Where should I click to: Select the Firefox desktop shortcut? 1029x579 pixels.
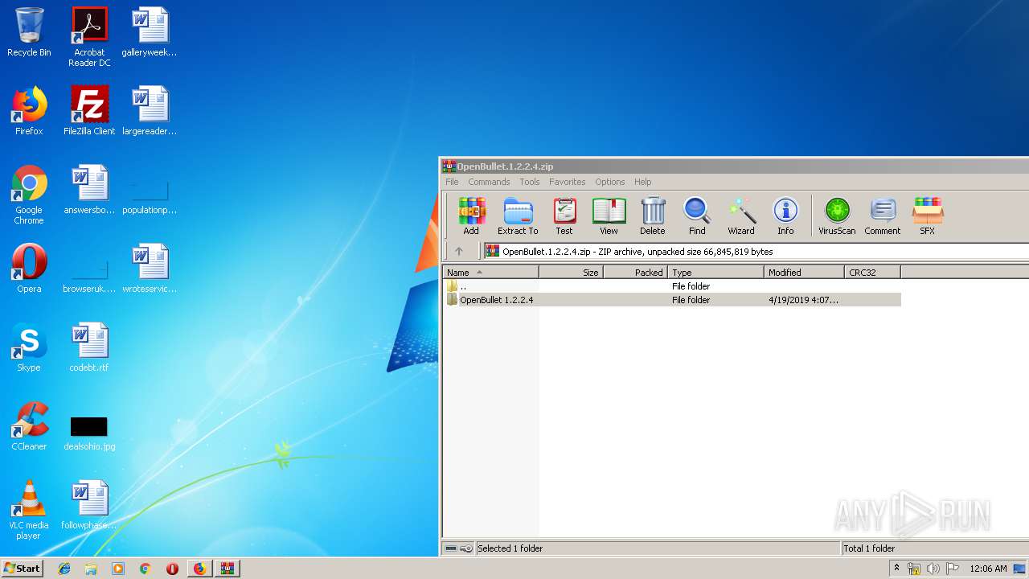[x=29, y=111]
